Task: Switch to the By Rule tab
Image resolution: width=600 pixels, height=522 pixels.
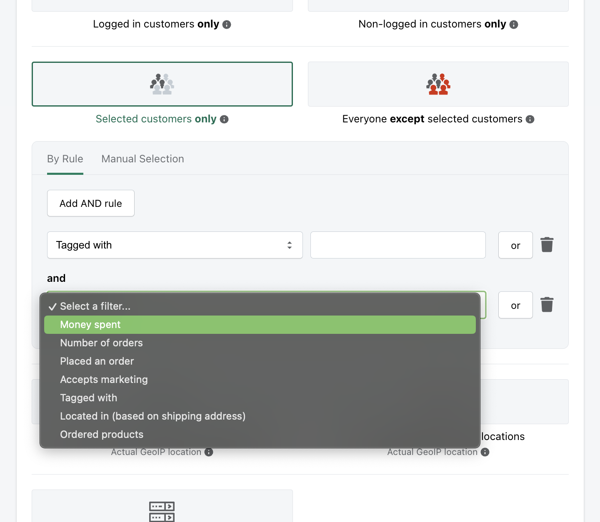Action: 65,159
